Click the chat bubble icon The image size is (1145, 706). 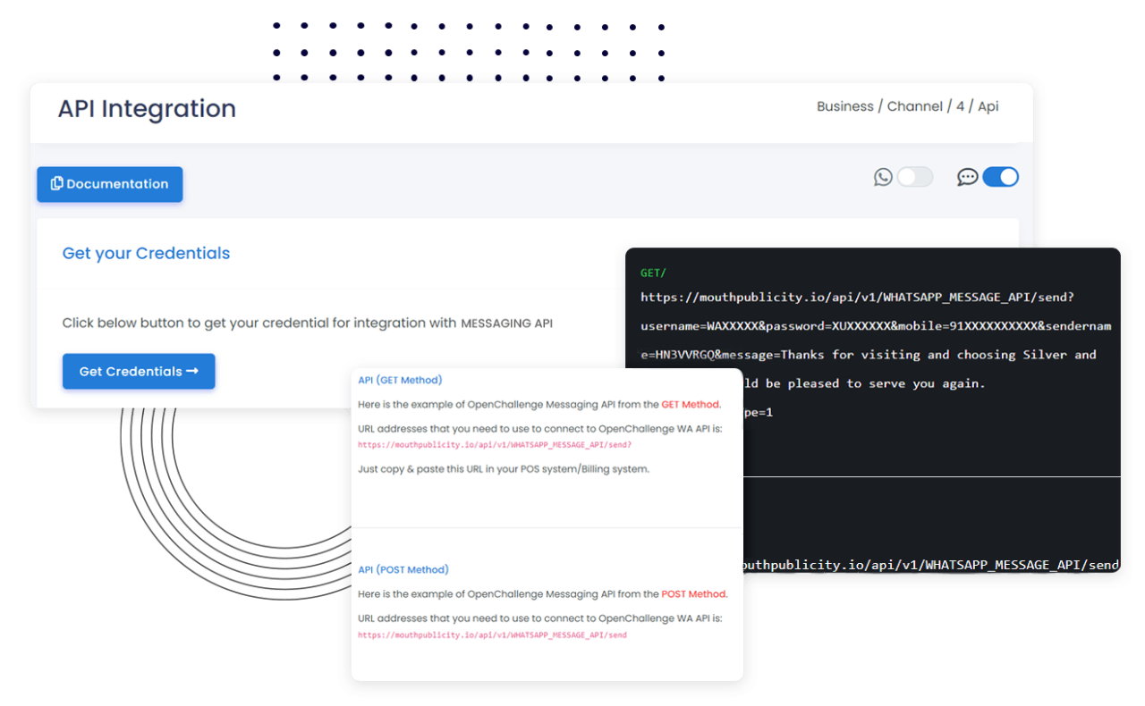click(967, 177)
